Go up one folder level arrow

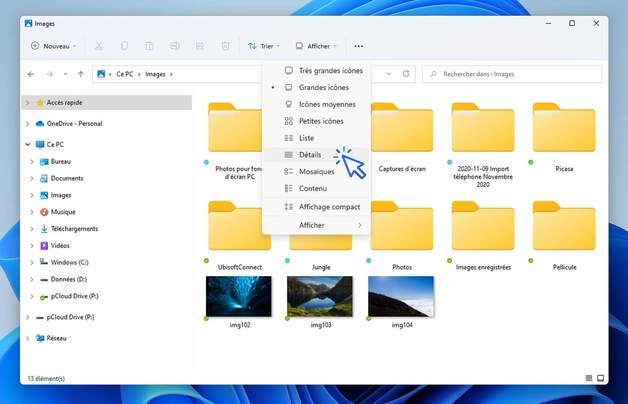[x=81, y=74]
